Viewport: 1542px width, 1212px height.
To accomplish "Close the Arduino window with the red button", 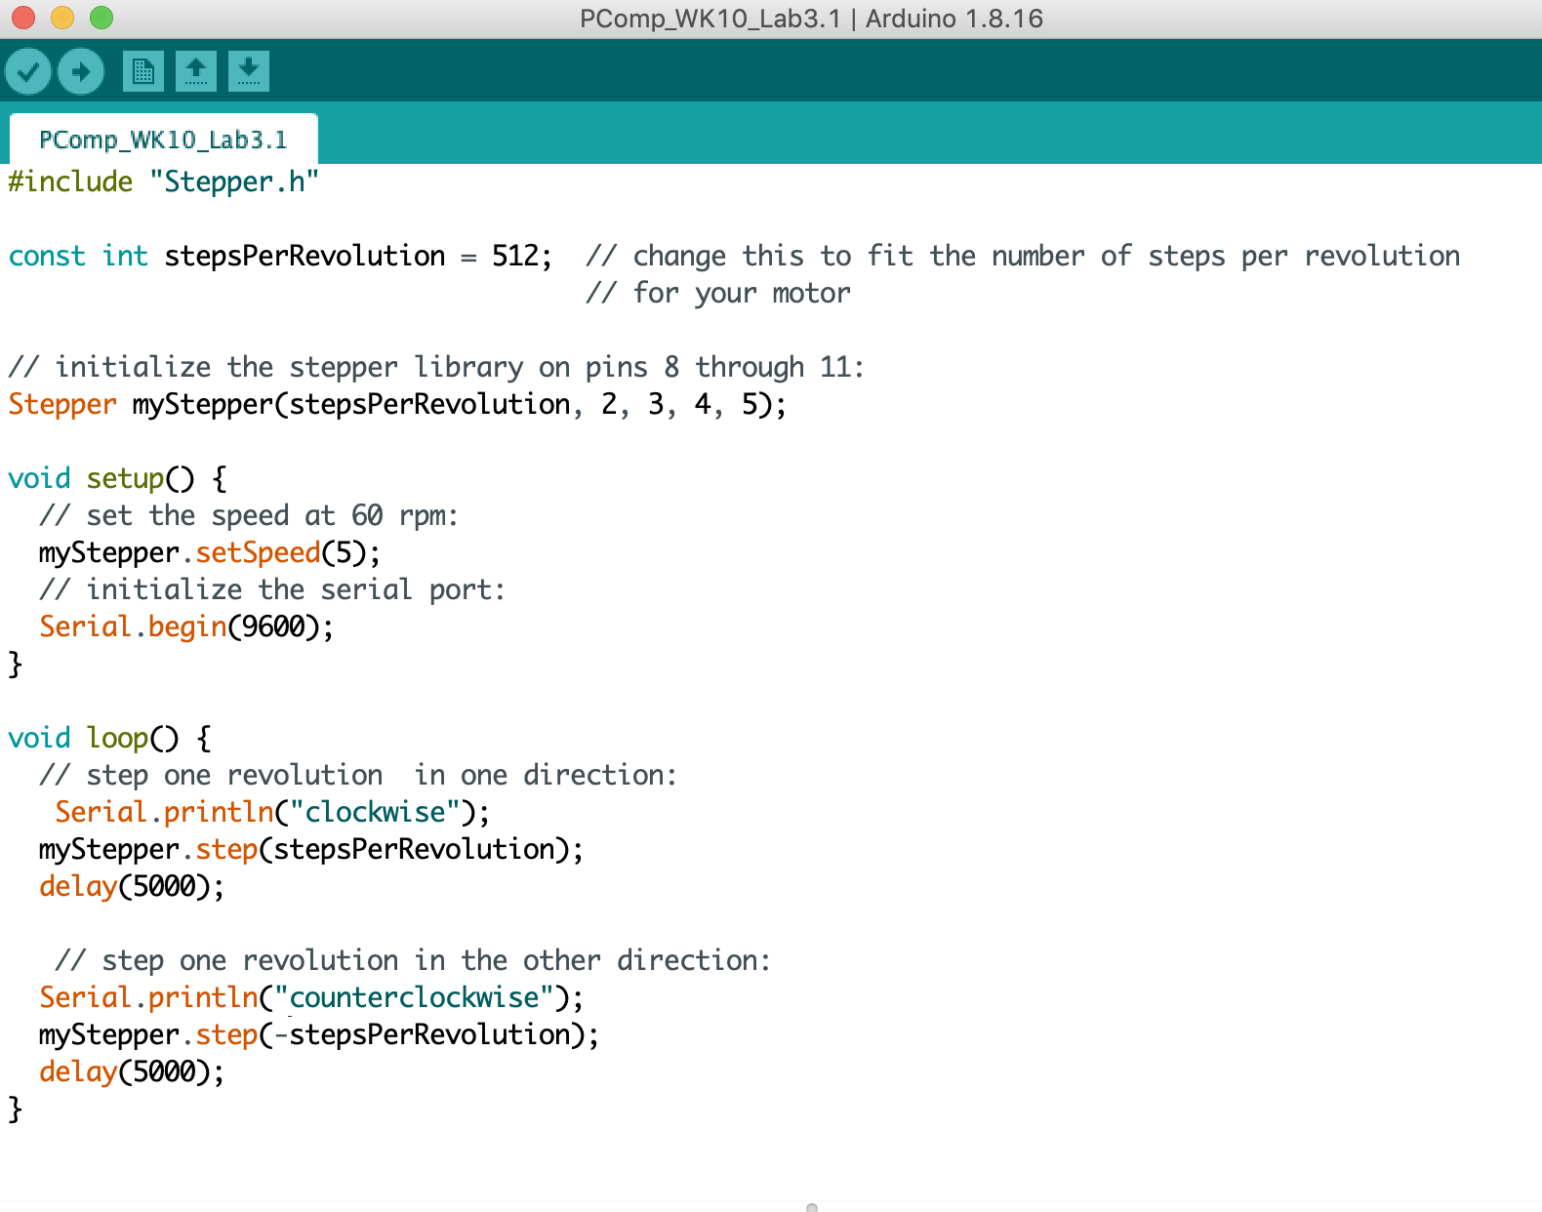I will point(23,18).
